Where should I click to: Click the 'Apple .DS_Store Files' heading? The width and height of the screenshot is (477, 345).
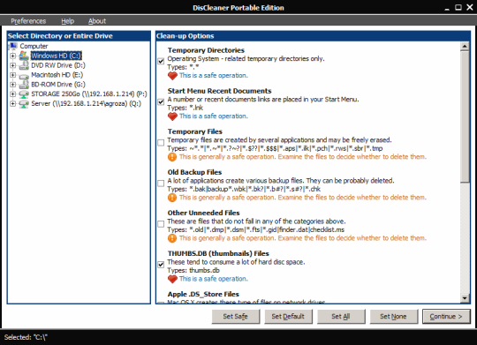tap(203, 294)
